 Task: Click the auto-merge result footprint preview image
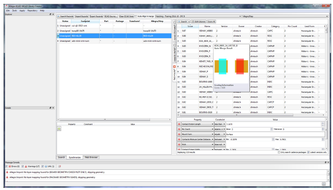[x=230, y=66]
